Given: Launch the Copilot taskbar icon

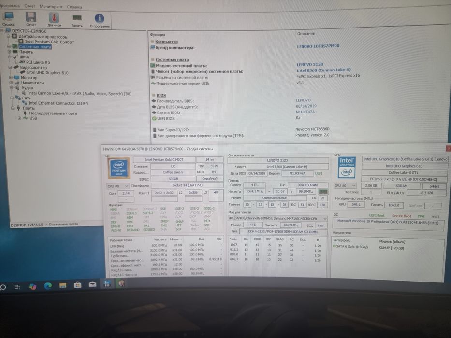Looking at the screenshot, I should coord(33,286).
